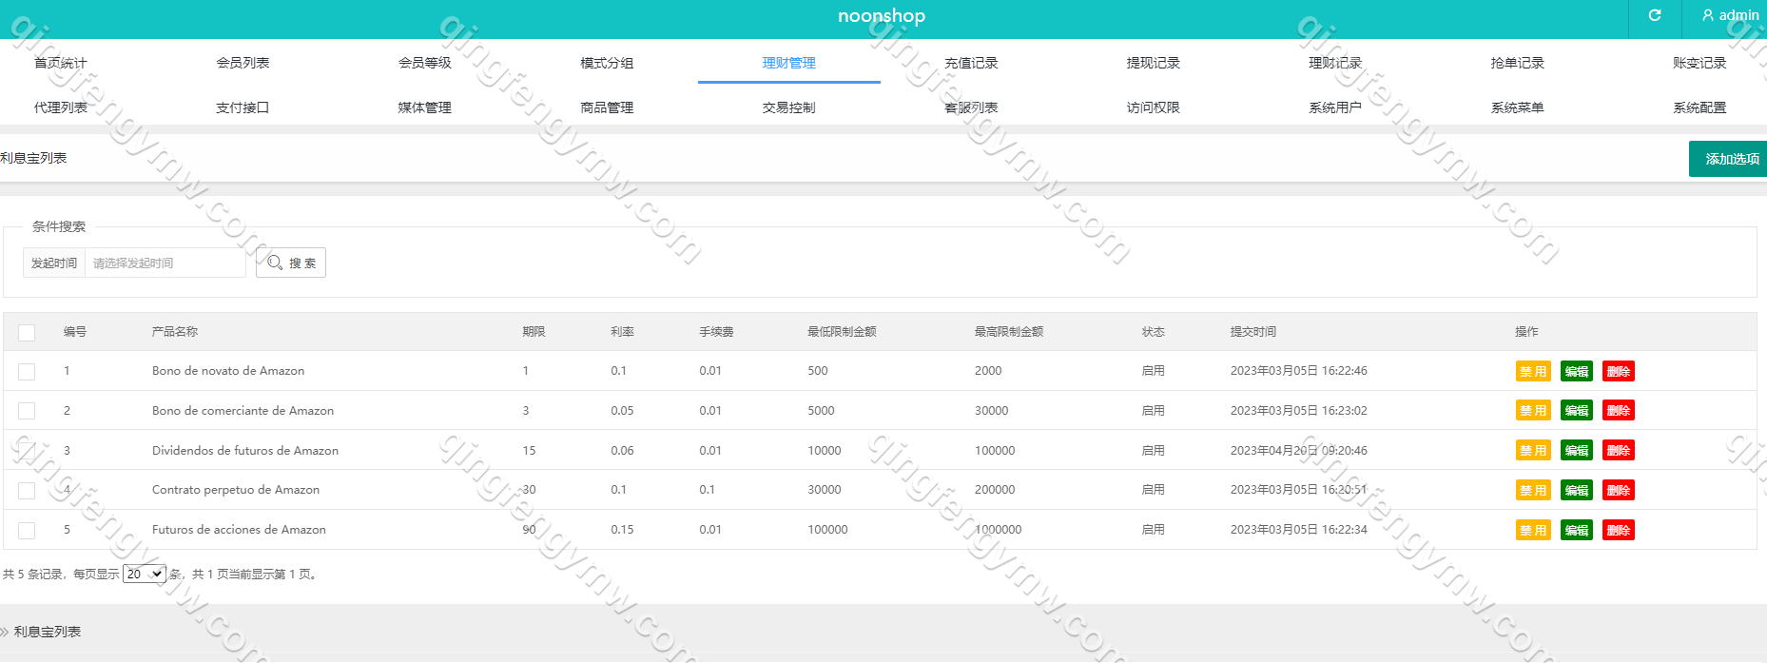Image resolution: width=1767 pixels, height=663 pixels.
Task: Open the 商品管理 menu
Action: (x=607, y=107)
